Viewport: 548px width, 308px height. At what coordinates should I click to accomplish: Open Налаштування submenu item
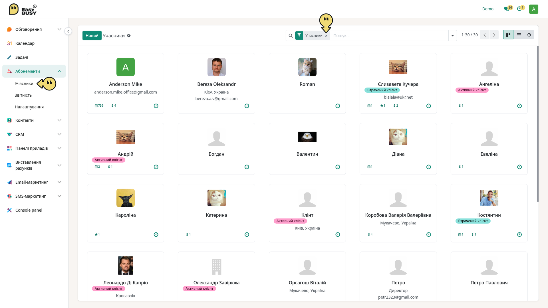point(29,107)
